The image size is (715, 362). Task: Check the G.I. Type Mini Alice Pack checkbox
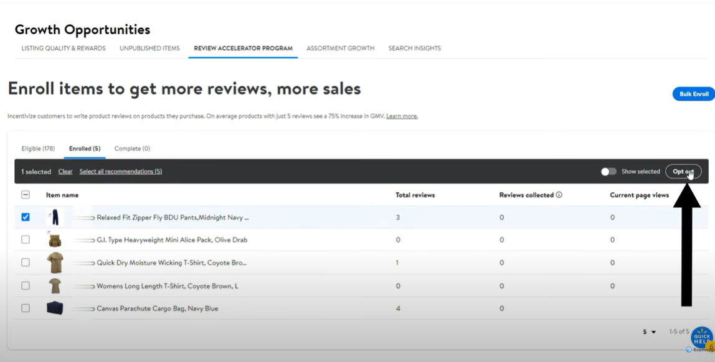(x=26, y=239)
